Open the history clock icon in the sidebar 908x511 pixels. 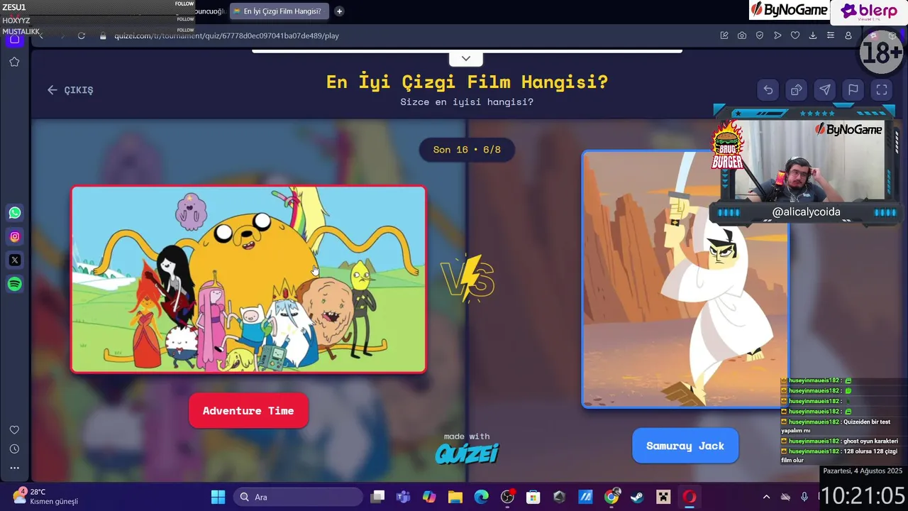pyautogui.click(x=14, y=449)
